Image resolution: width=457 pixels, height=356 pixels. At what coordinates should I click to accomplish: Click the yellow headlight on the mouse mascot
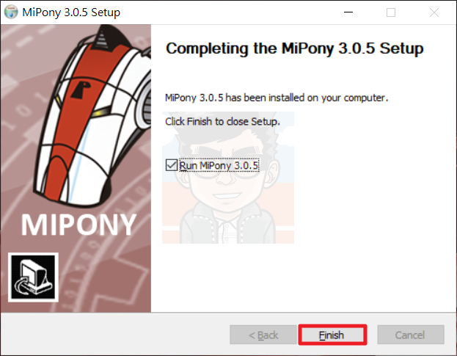[102, 112]
